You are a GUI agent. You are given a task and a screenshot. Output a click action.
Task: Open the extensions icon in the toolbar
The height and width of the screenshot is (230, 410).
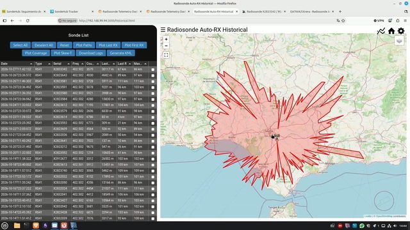398,20
